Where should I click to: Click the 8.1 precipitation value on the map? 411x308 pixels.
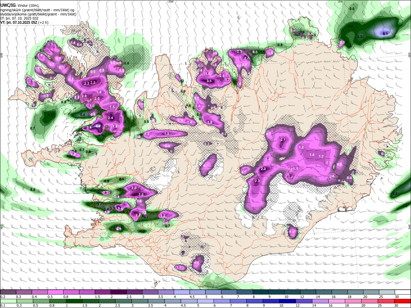[x=386, y=34]
